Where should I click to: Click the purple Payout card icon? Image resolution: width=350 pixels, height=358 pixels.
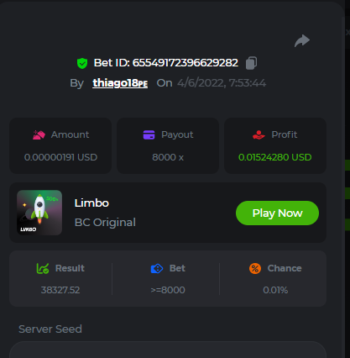[149, 134]
